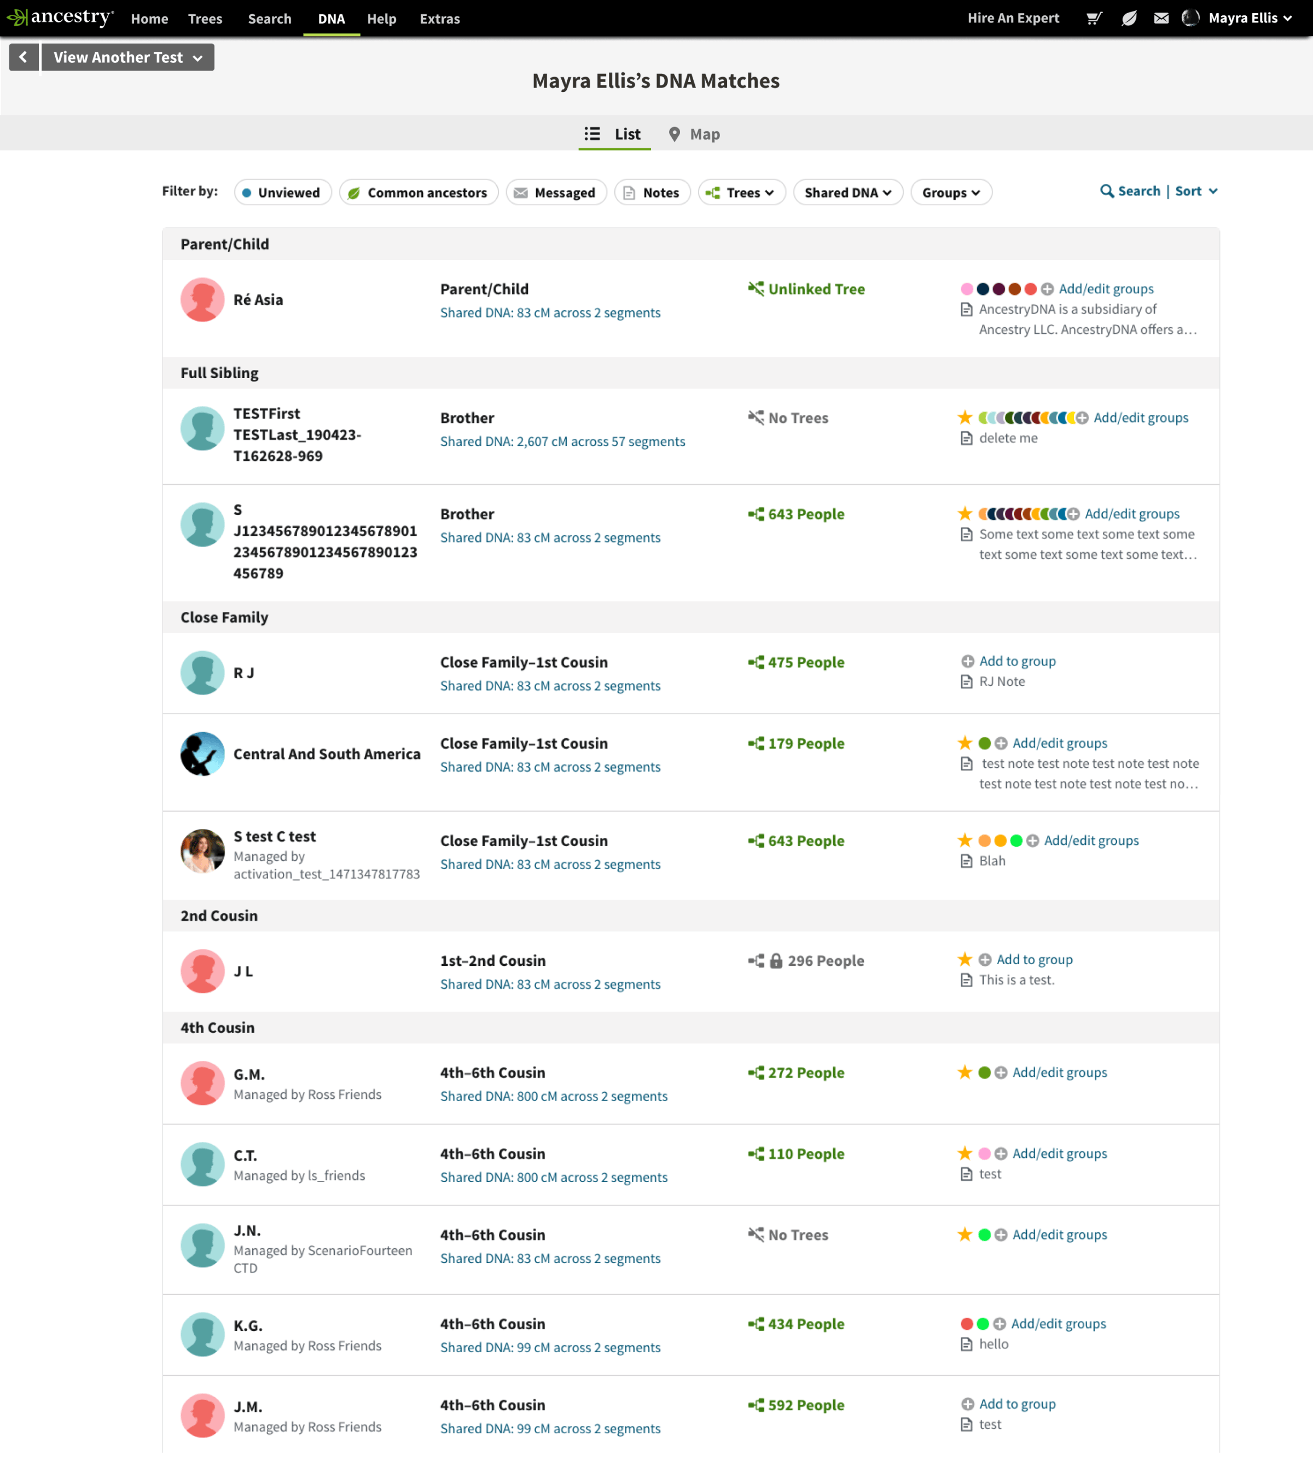
Task: Click the note icon in Ré Asia row
Action: [966, 310]
